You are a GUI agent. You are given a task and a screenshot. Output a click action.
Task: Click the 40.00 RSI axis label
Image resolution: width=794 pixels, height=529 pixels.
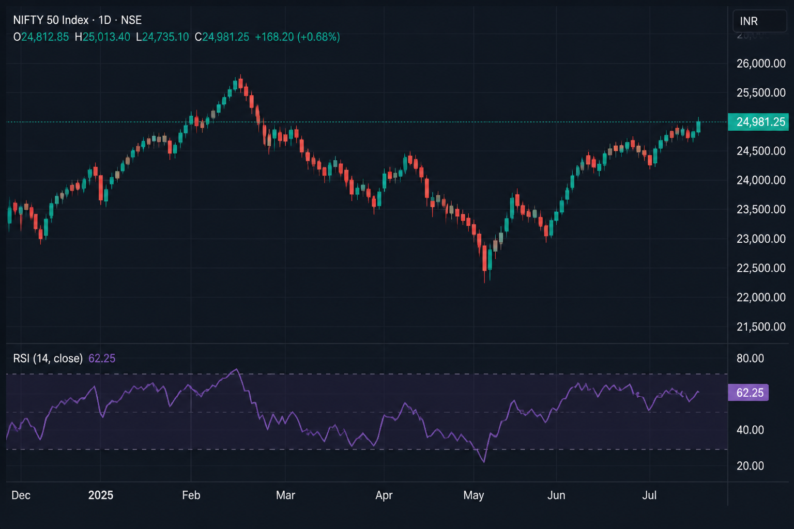[750, 430]
